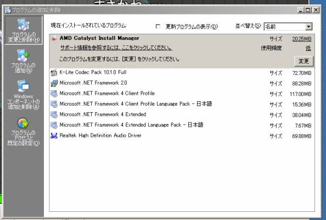Click the K-Lite Codec Pack icon

coord(54,73)
